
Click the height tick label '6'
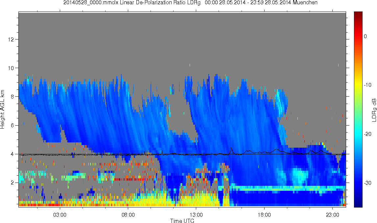12,125
